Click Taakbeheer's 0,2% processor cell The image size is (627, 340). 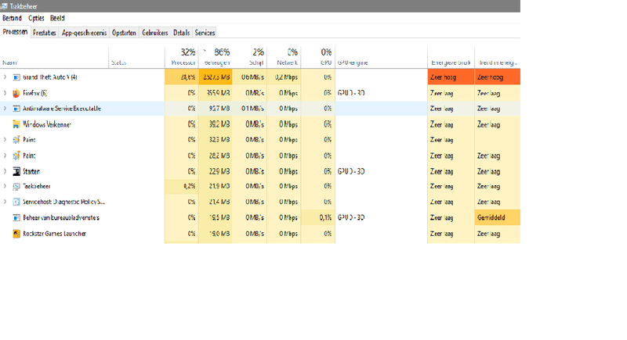point(182,186)
